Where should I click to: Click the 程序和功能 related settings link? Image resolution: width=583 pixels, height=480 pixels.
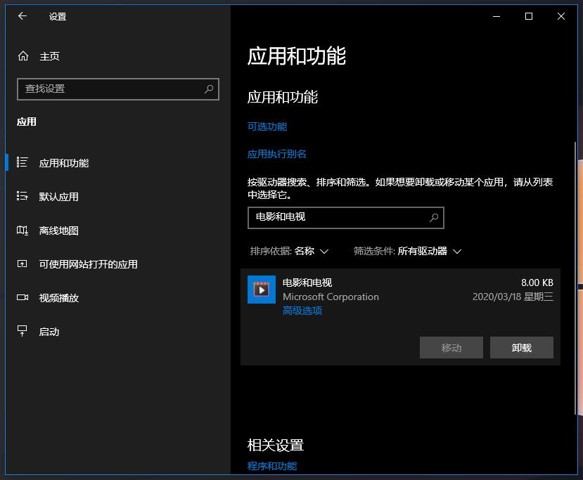pyautogui.click(x=272, y=466)
